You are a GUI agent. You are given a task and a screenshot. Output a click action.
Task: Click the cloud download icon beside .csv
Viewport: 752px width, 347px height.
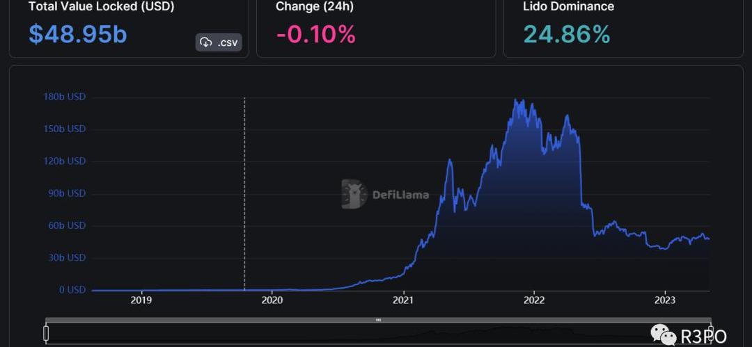tap(206, 42)
